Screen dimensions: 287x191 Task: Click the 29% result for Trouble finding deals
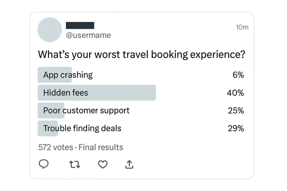click(236, 128)
